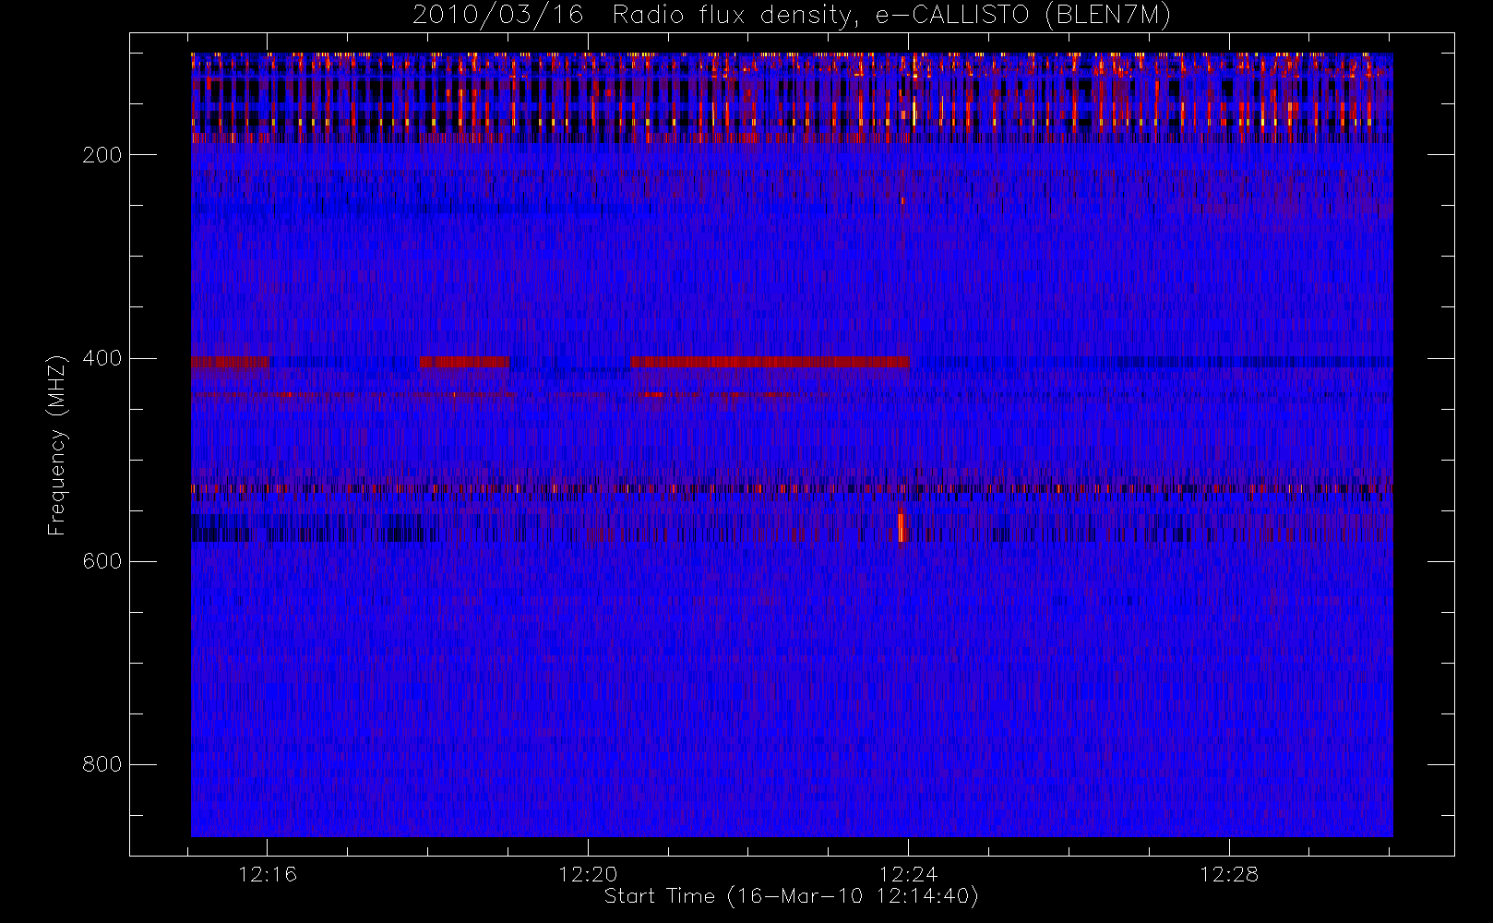Image resolution: width=1493 pixels, height=923 pixels.
Task: Click the '12:16' time axis label
Action: click(268, 874)
